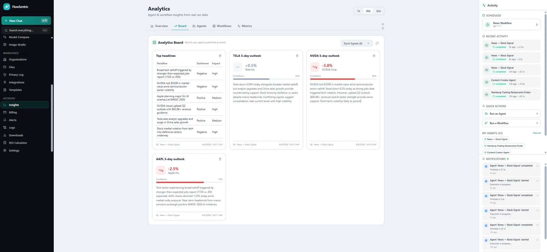Switch to the Workflows tab

pyautogui.click(x=222, y=26)
